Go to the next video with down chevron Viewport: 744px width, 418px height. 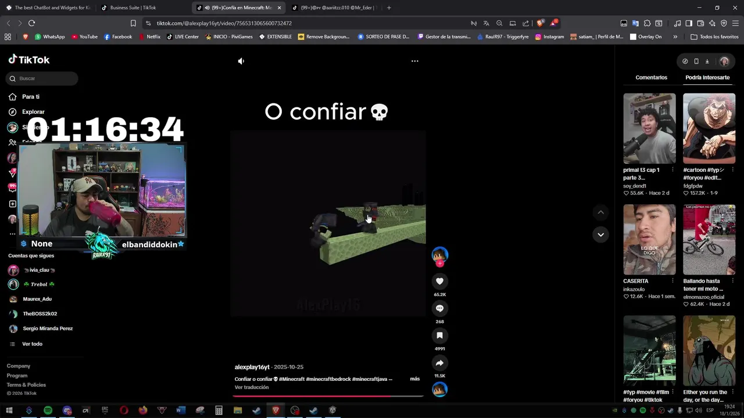coord(600,235)
